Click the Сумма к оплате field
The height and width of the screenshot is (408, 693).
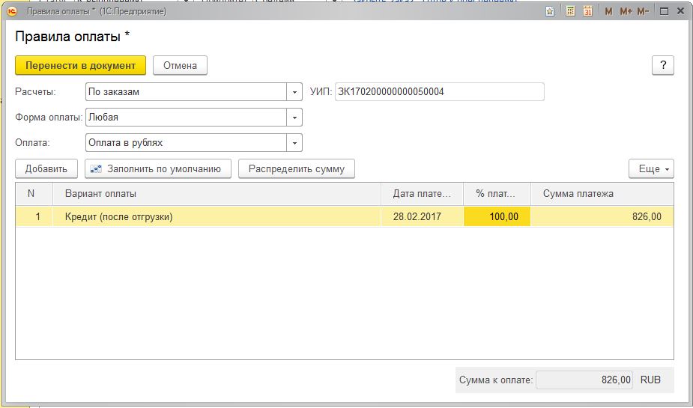pyautogui.click(x=584, y=380)
